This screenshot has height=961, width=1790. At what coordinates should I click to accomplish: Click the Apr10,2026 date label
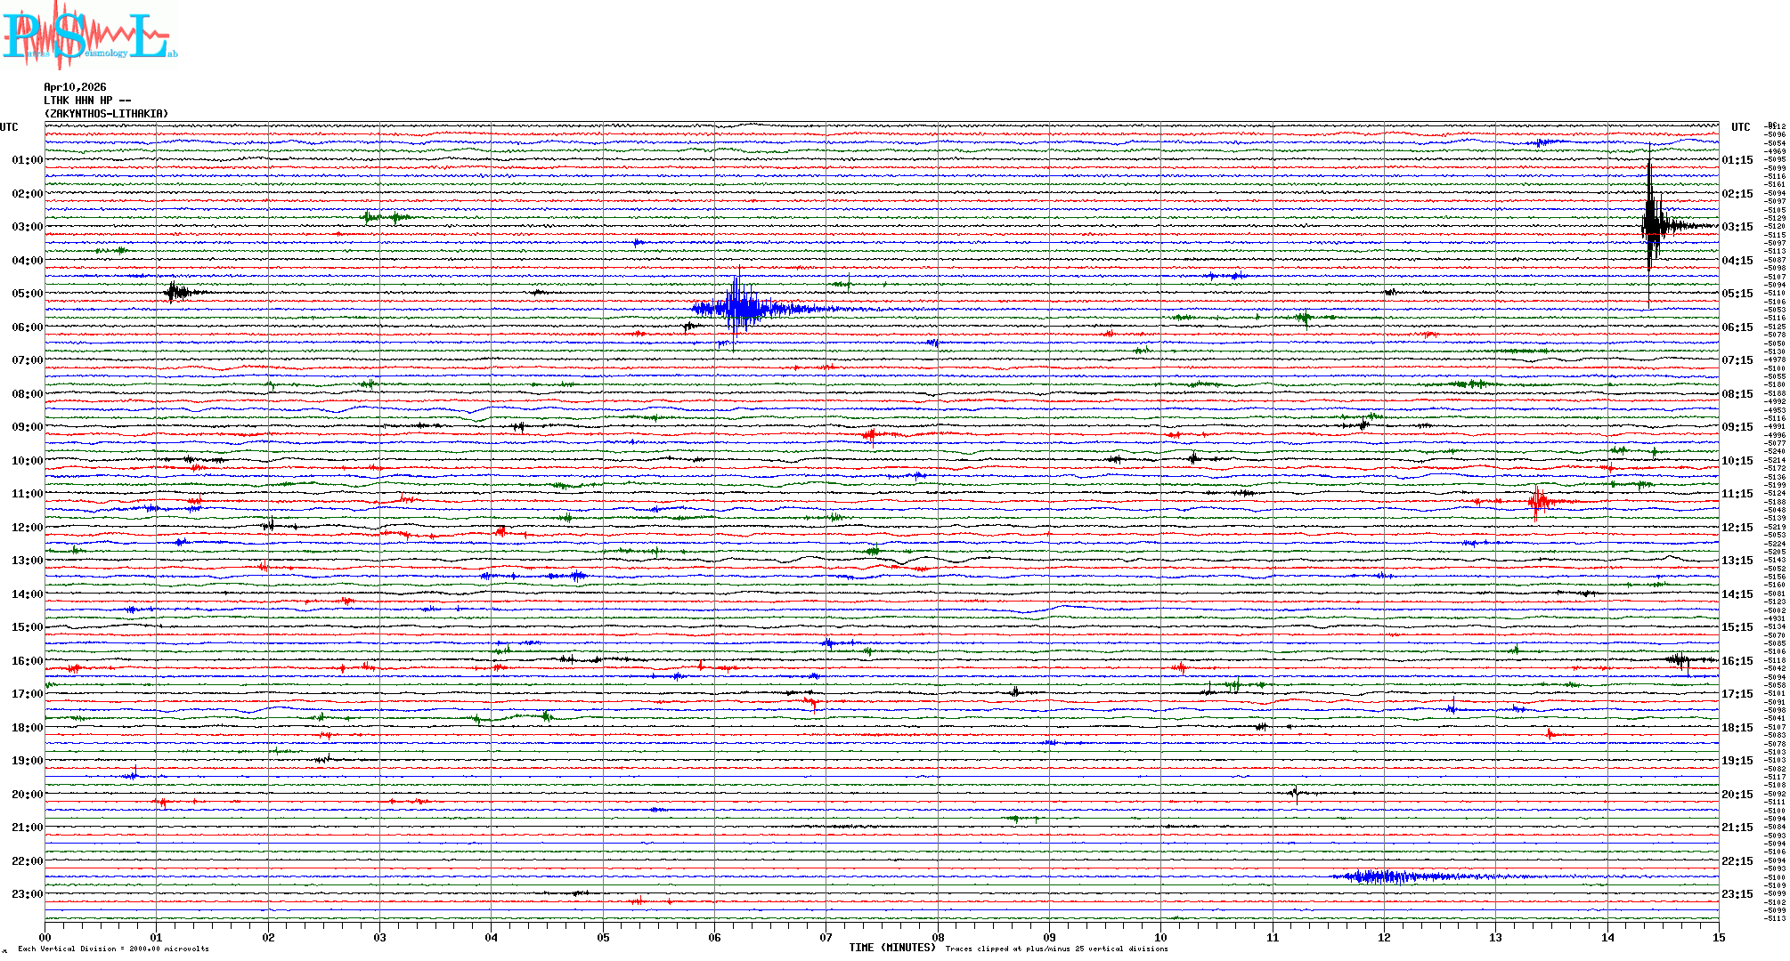coord(75,87)
